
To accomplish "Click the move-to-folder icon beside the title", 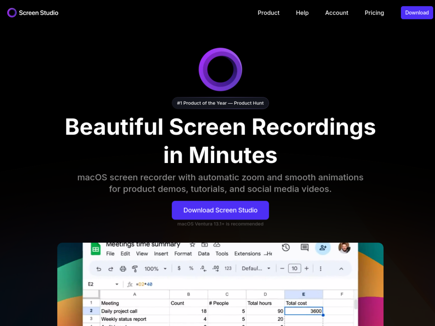I will (x=205, y=244).
